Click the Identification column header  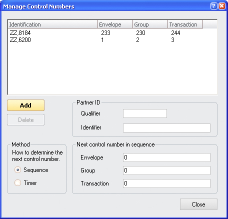point(52,24)
